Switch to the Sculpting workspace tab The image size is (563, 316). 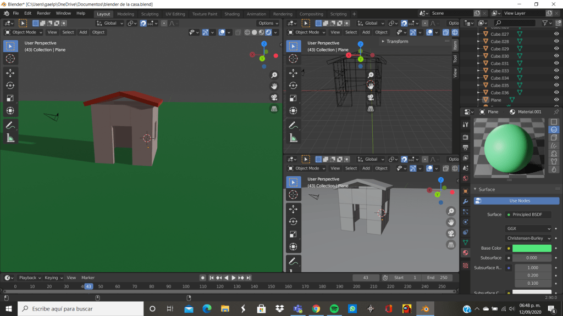[x=150, y=14]
